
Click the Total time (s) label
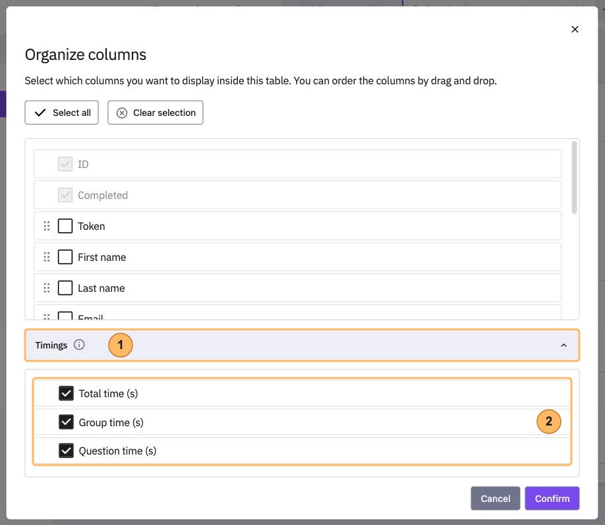(x=109, y=393)
